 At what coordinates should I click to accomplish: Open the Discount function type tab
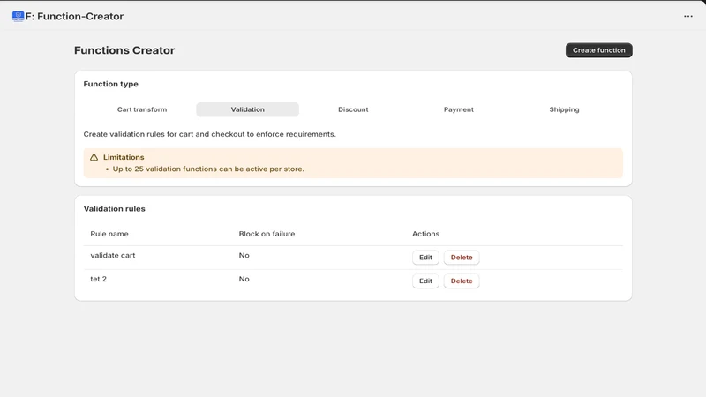(353, 109)
